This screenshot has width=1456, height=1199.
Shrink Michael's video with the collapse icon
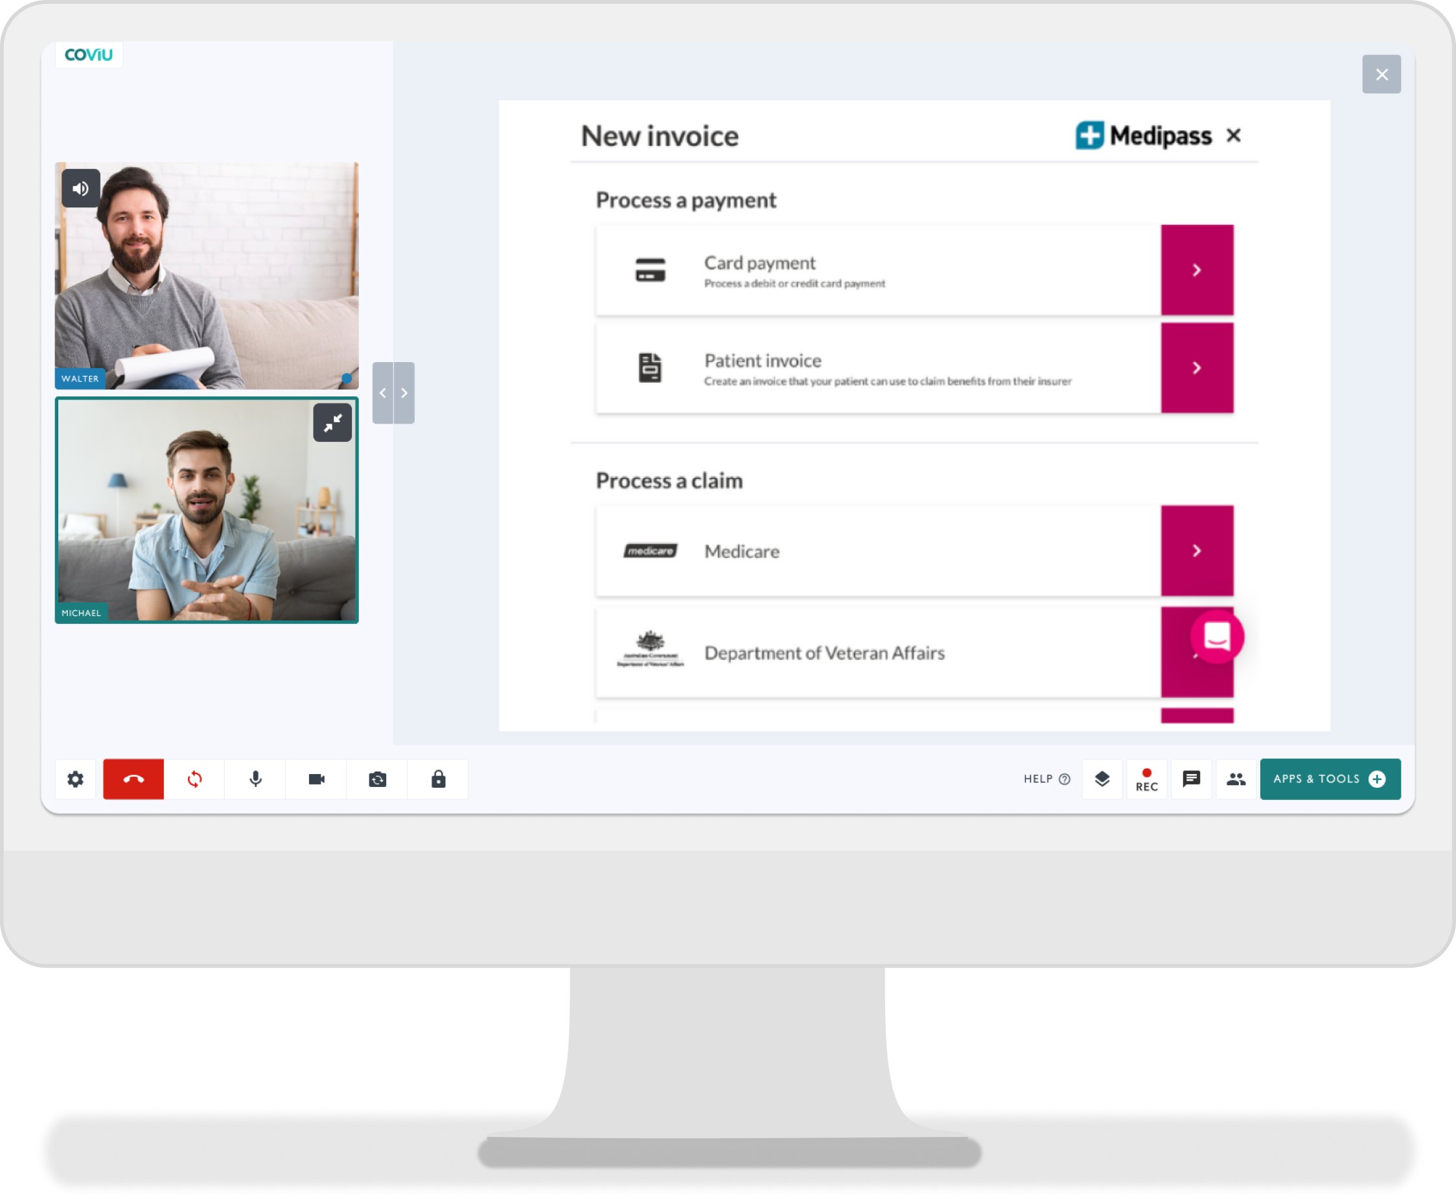click(333, 422)
